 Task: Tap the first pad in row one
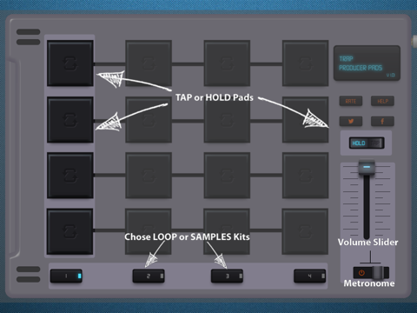pos(70,63)
